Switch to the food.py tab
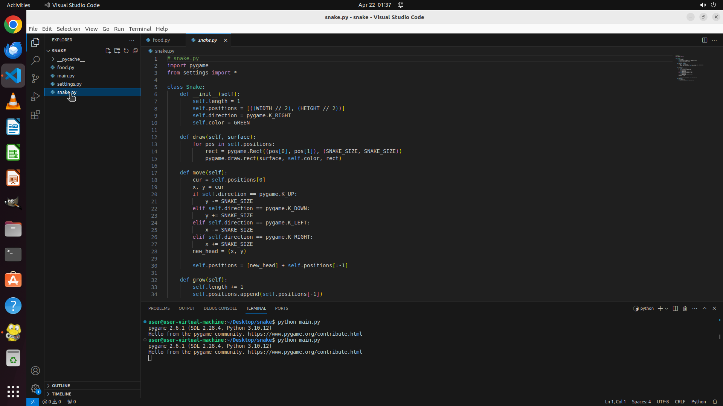 point(161,40)
